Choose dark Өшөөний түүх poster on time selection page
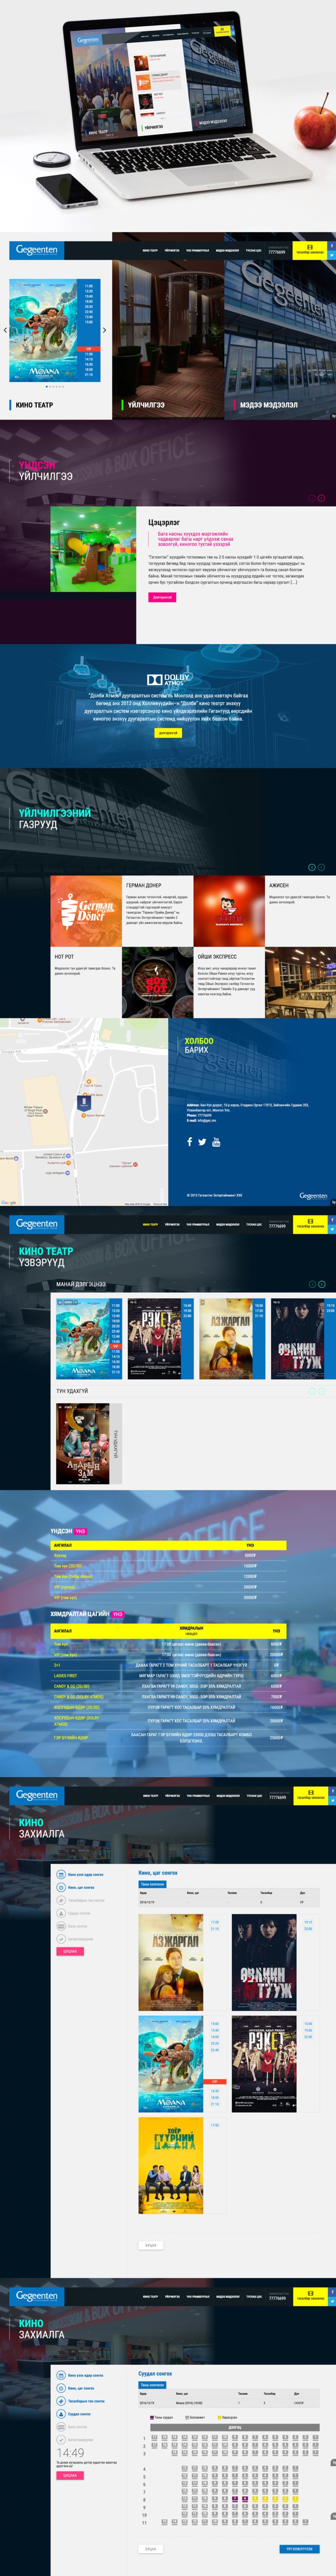The height and width of the screenshot is (2576, 336). coord(264,1963)
